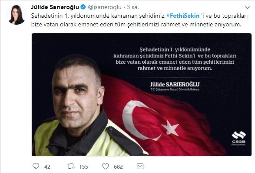
Task: Click the ÇSGB logo in the image
Action: 238,138
